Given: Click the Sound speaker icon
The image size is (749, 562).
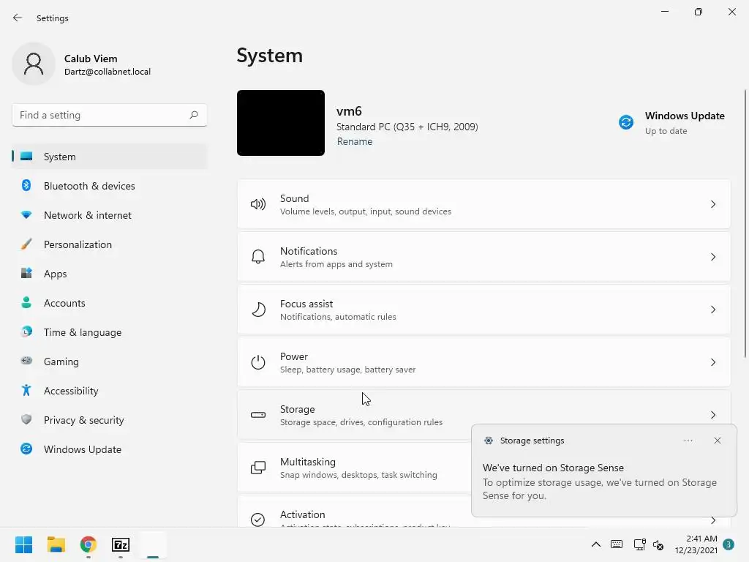Looking at the screenshot, I should pyautogui.click(x=258, y=205).
